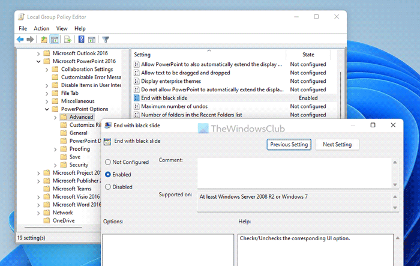Select 'Display enterprise themes' setting

coord(171,81)
